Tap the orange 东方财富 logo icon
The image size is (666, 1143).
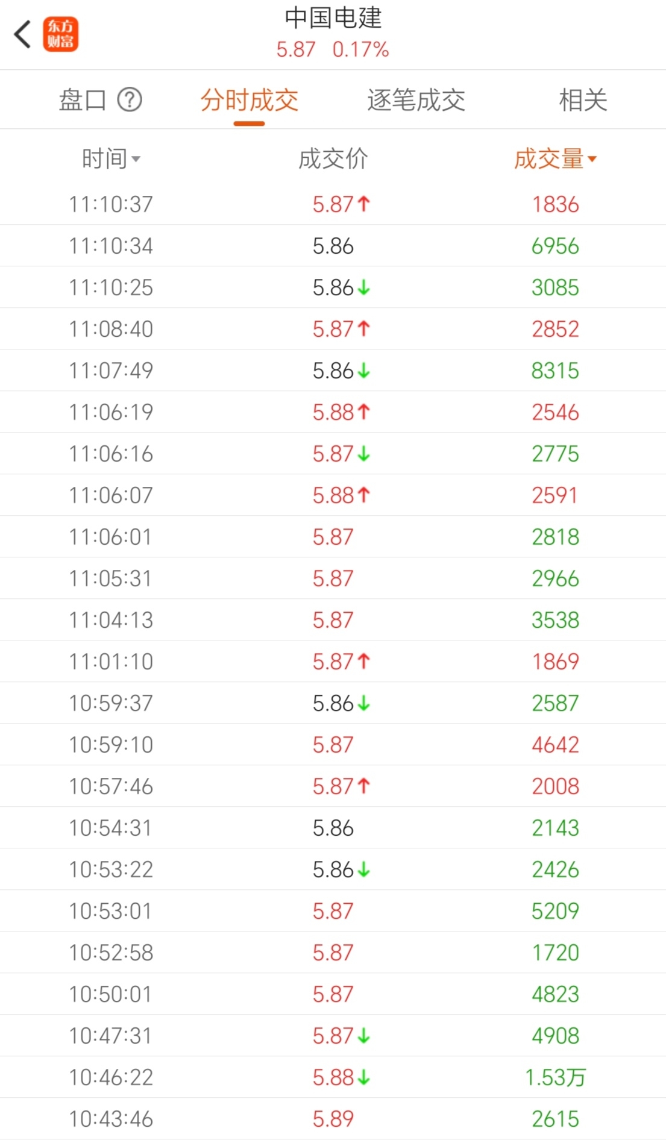pos(60,34)
